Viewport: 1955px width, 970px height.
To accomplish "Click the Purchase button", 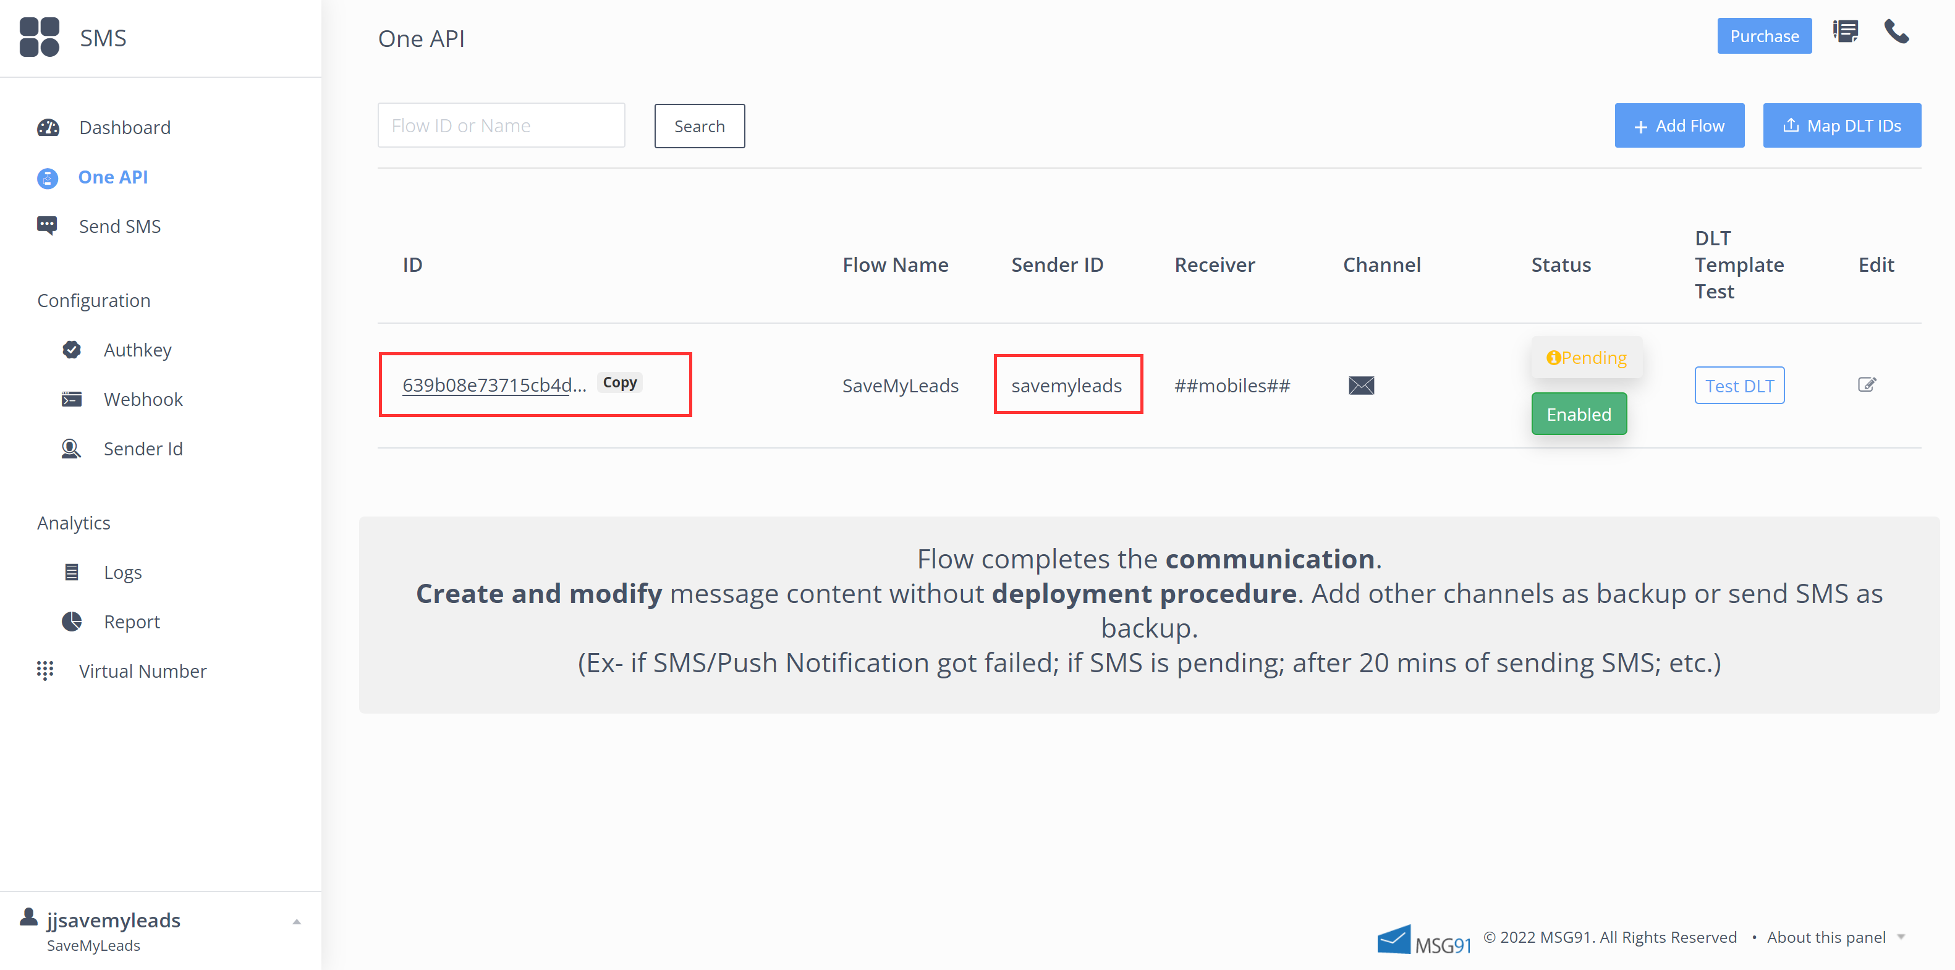I will click(x=1764, y=36).
